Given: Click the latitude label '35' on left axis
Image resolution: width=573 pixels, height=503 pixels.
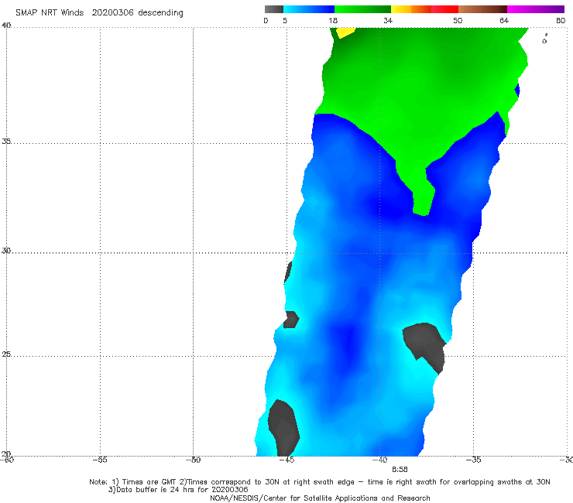Looking at the screenshot, I should [x=6, y=141].
